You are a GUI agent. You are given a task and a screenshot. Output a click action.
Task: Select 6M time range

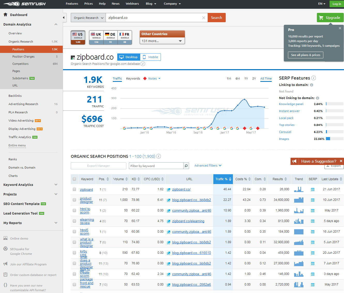(x=238, y=78)
